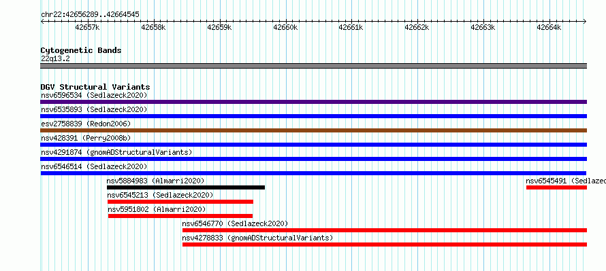
Task: Open the nsv4291874 (gnomADStructuralVariants) label
Action: [x=116, y=152]
